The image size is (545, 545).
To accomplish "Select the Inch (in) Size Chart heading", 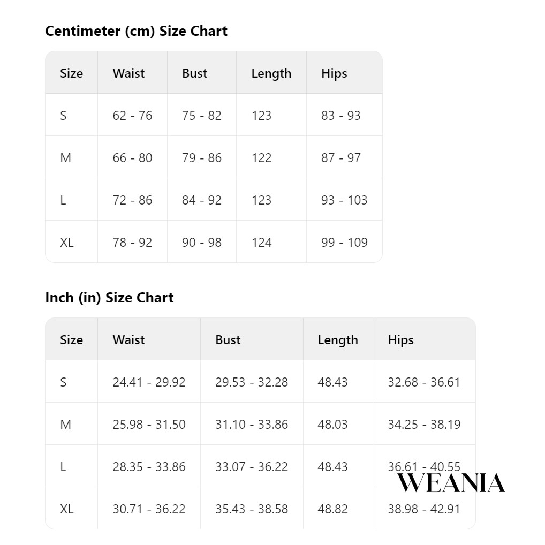I will click(x=109, y=298).
